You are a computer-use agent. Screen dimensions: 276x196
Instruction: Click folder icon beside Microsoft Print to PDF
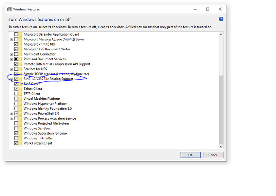click(21, 44)
